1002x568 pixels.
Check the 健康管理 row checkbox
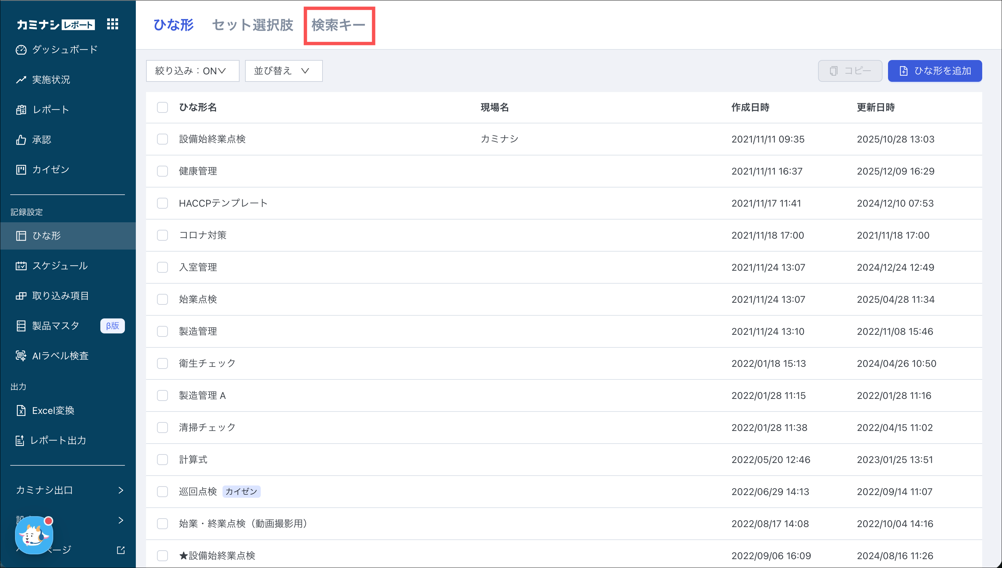coord(162,171)
